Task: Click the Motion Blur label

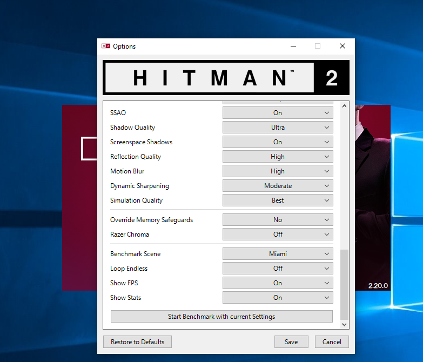Action: (x=127, y=171)
